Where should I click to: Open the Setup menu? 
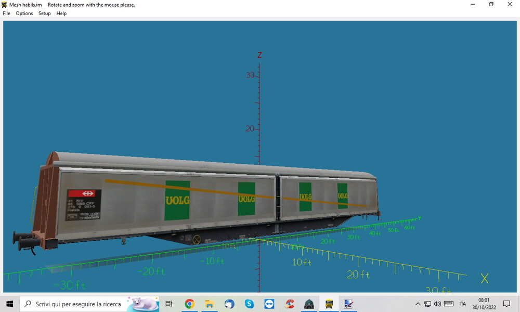[44, 14]
